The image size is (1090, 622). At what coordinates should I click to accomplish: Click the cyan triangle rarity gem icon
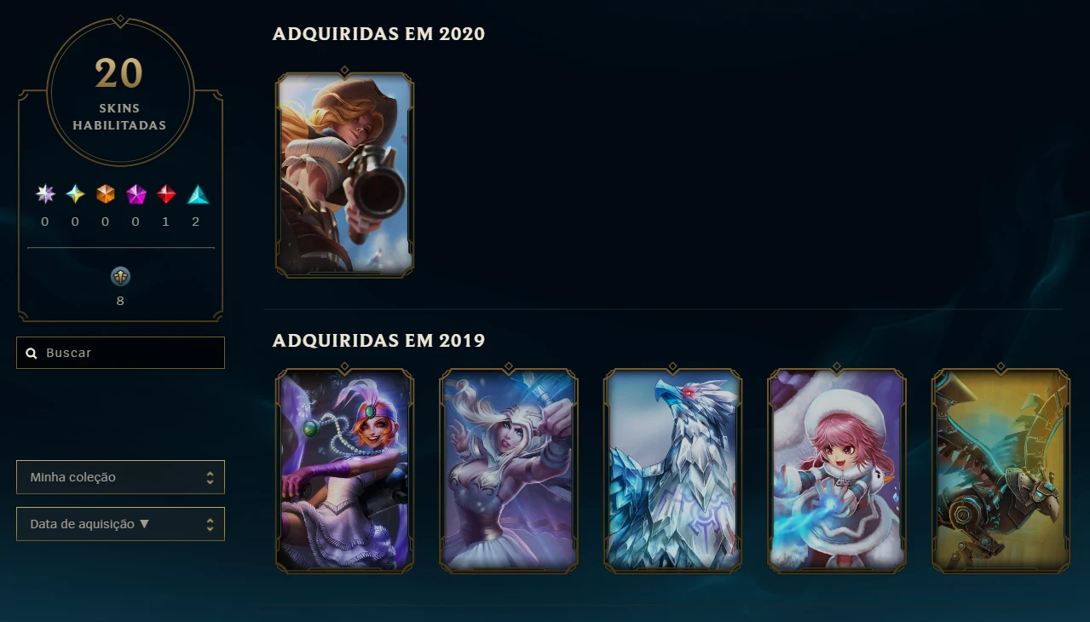[x=198, y=194]
